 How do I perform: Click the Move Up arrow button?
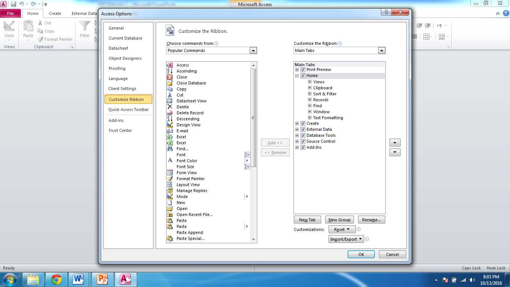[395, 143]
